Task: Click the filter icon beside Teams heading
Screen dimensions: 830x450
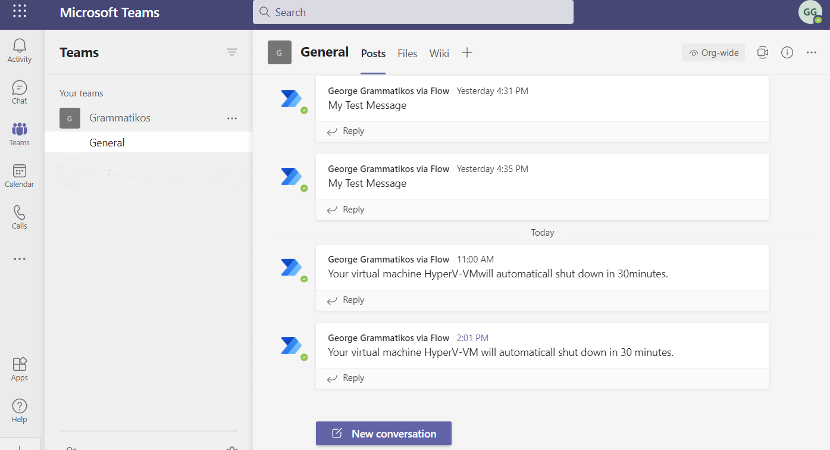Action: click(x=232, y=52)
